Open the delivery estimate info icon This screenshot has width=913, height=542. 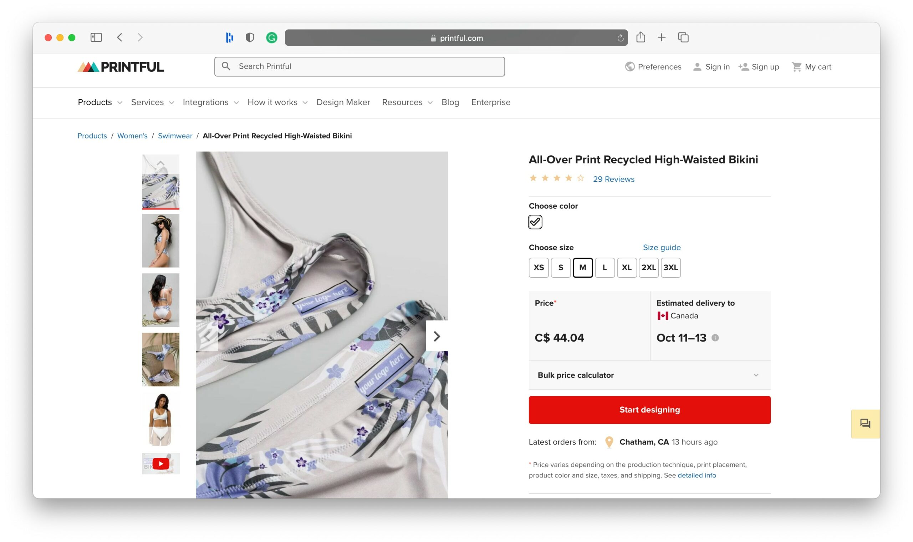pyautogui.click(x=716, y=338)
